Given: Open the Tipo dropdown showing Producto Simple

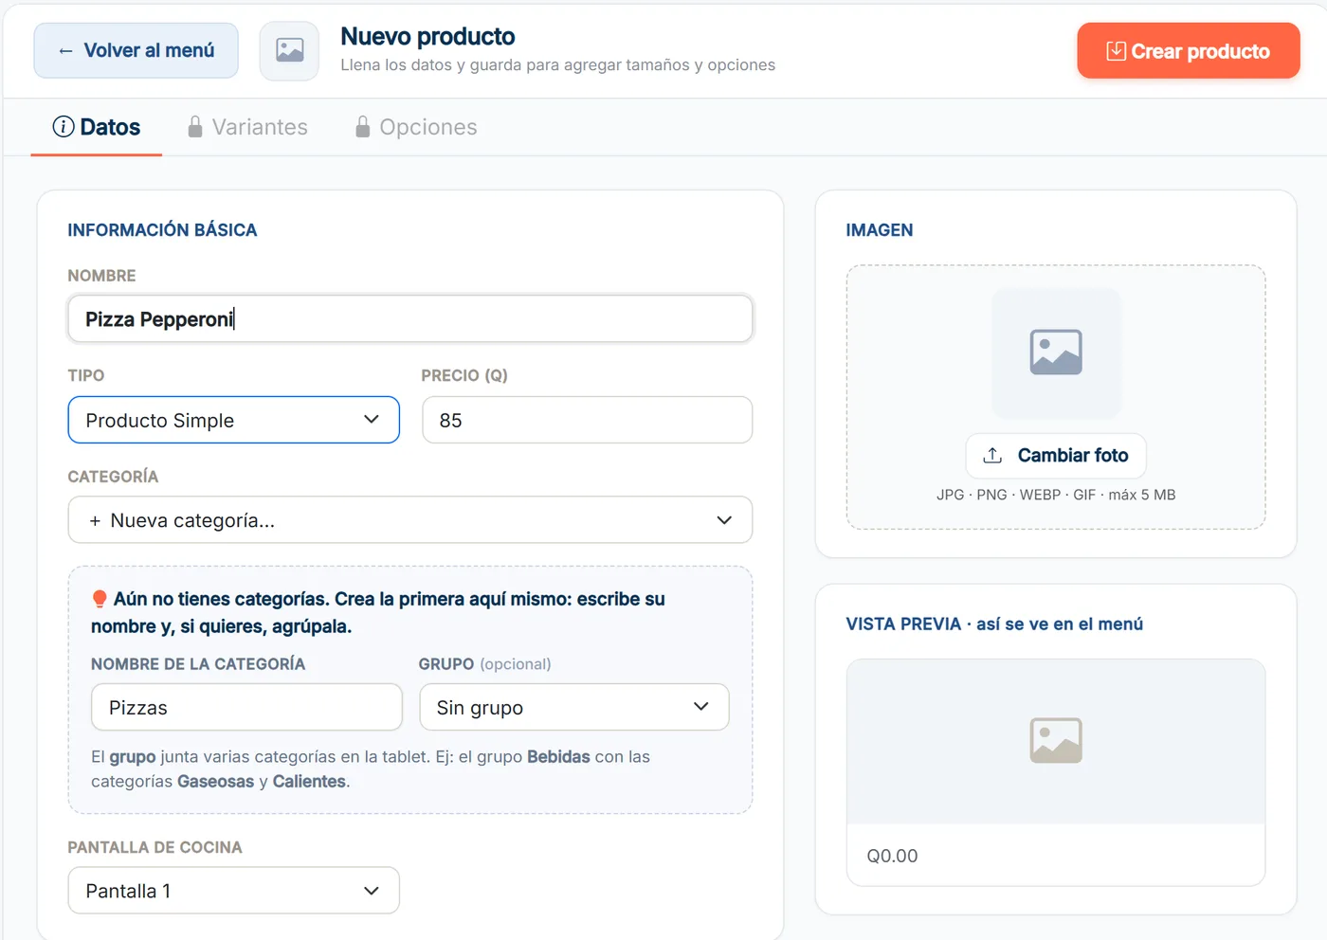Looking at the screenshot, I should point(233,420).
